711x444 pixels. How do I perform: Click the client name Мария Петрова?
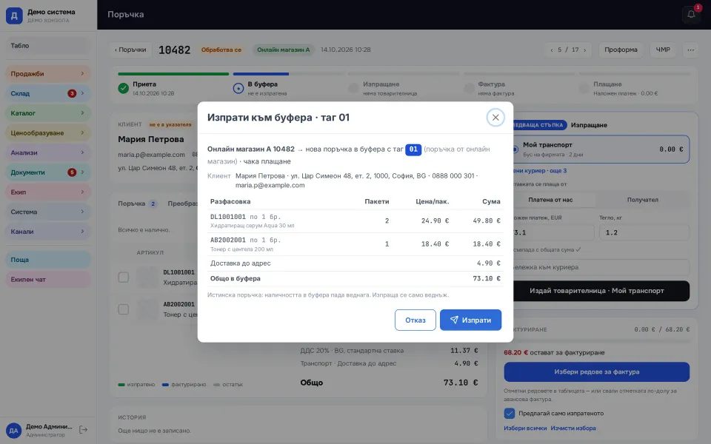point(151,139)
